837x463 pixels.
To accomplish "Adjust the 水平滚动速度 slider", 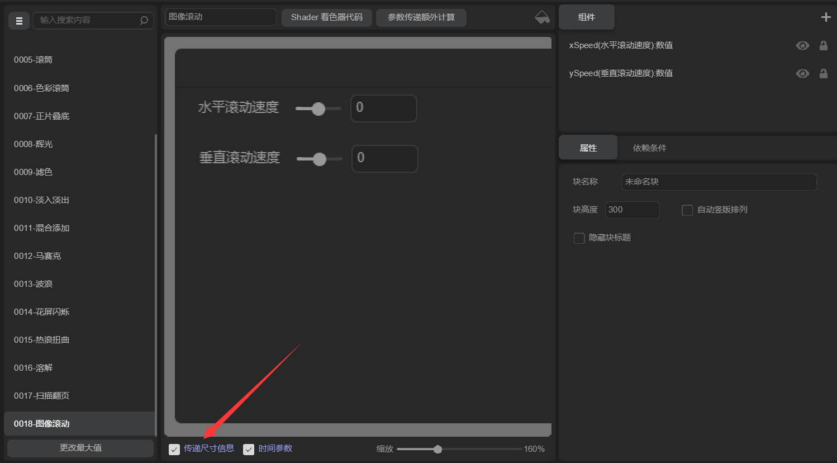I will (318, 108).
